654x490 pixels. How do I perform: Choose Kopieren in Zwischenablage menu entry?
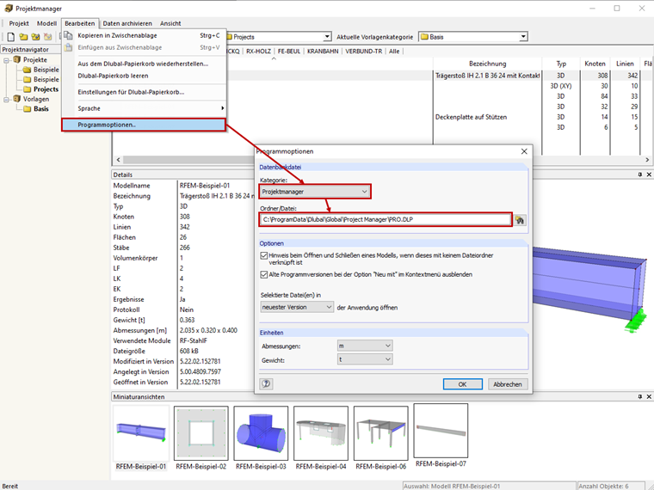[144, 35]
